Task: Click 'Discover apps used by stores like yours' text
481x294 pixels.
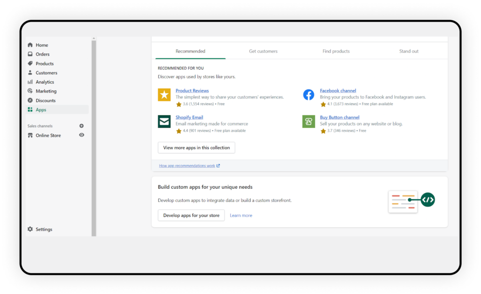Action: coord(197,77)
